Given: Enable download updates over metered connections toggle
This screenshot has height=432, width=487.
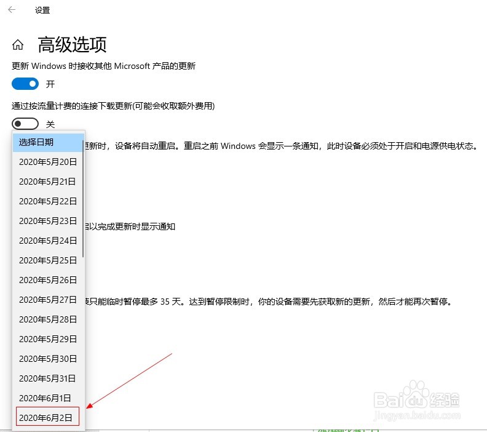Looking at the screenshot, I should [x=25, y=124].
